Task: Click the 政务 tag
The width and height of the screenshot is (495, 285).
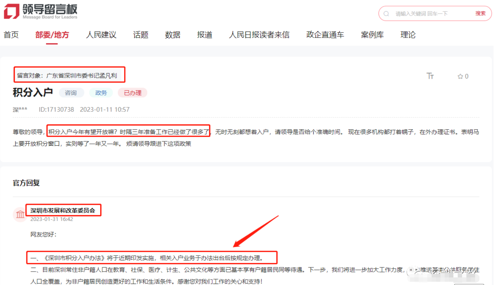Action: [101, 93]
